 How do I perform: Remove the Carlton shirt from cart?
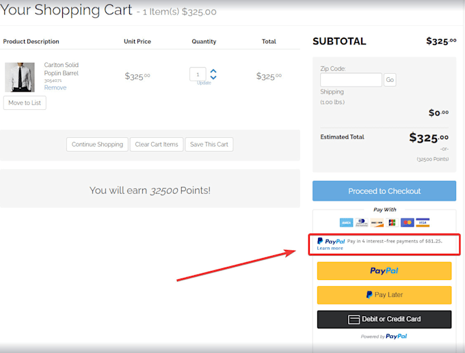(55, 87)
